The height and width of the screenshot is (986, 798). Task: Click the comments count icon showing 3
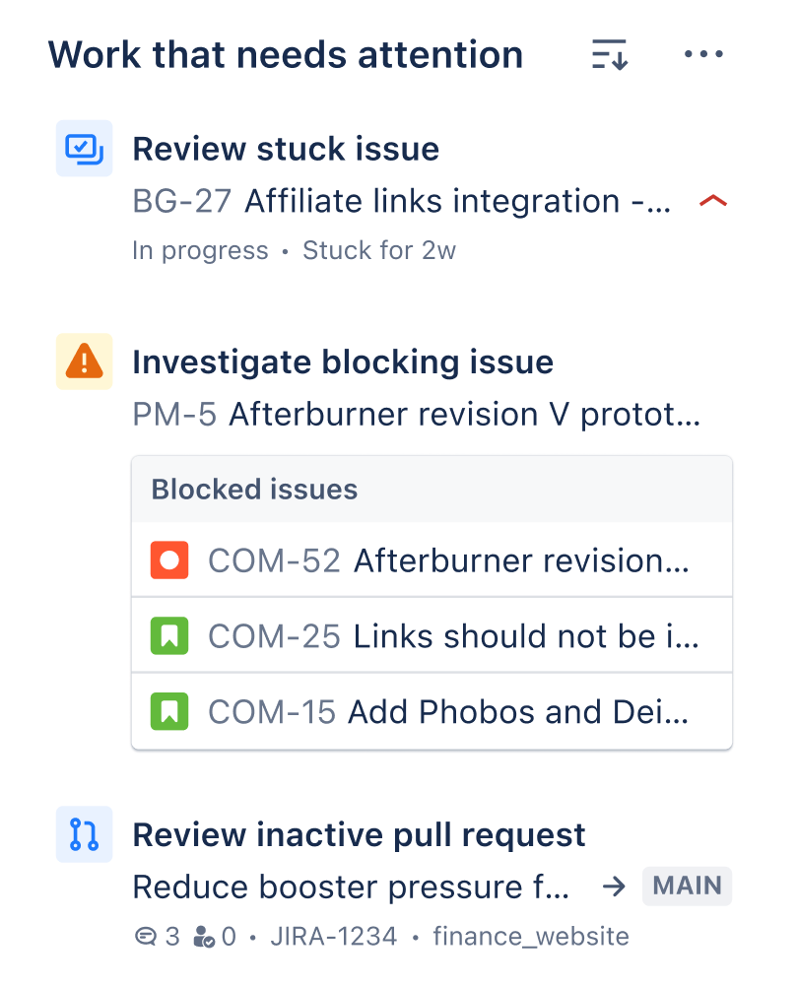(x=145, y=936)
